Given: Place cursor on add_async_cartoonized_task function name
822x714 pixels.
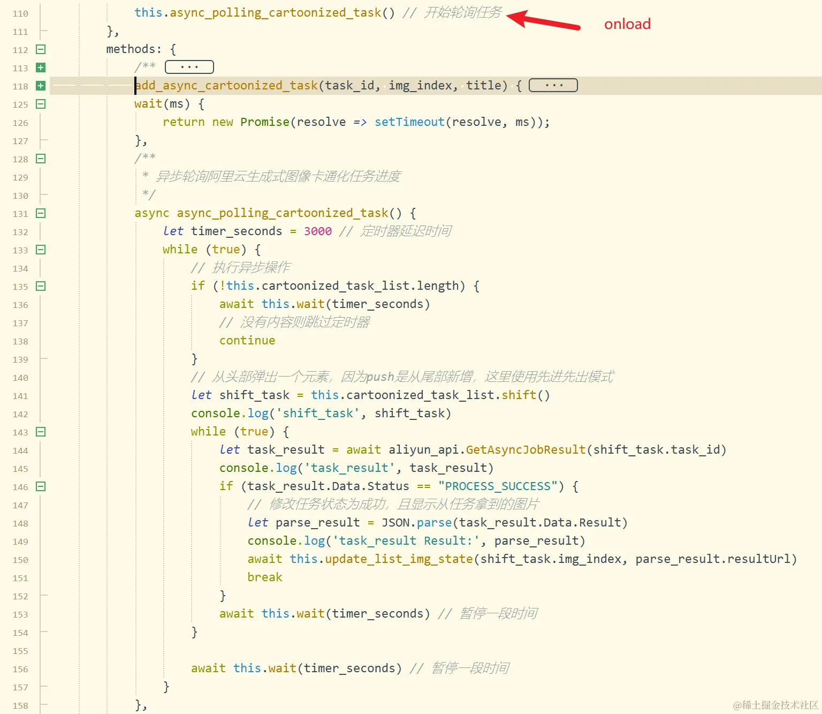Looking at the screenshot, I should 226,85.
